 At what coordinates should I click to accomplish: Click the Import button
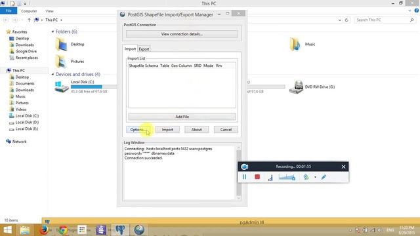coord(167,130)
